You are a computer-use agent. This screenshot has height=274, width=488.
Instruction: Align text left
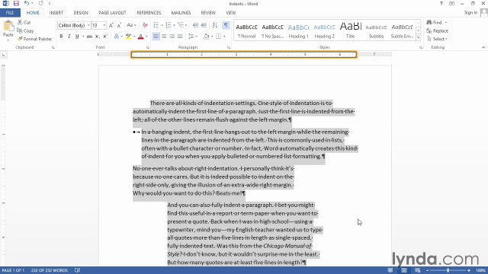click(156, 37)
